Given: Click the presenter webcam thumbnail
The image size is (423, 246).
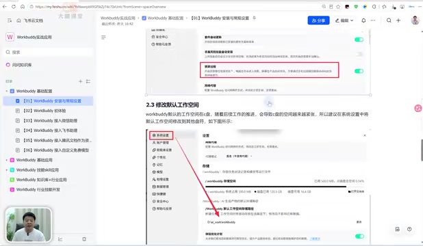Looking at the screenshot, I should pyautogui.click(x=29, y=225).
